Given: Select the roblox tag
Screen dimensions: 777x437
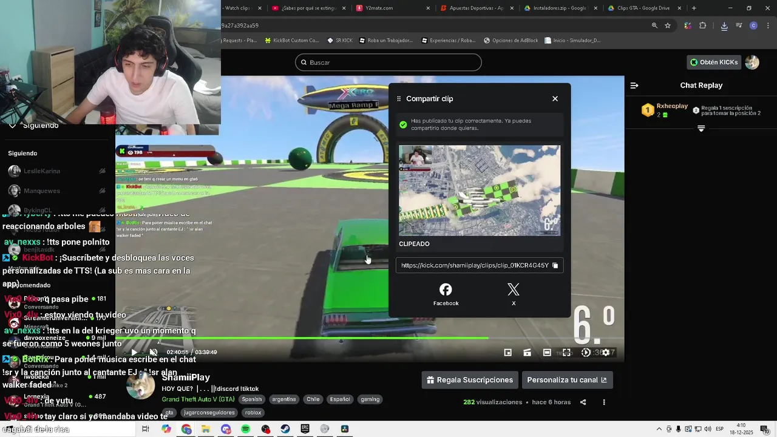Looking at the screenshot, I should (253, 413).
